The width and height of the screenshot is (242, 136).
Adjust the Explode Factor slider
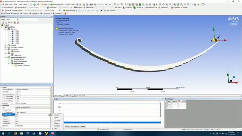tap(33, 11)
